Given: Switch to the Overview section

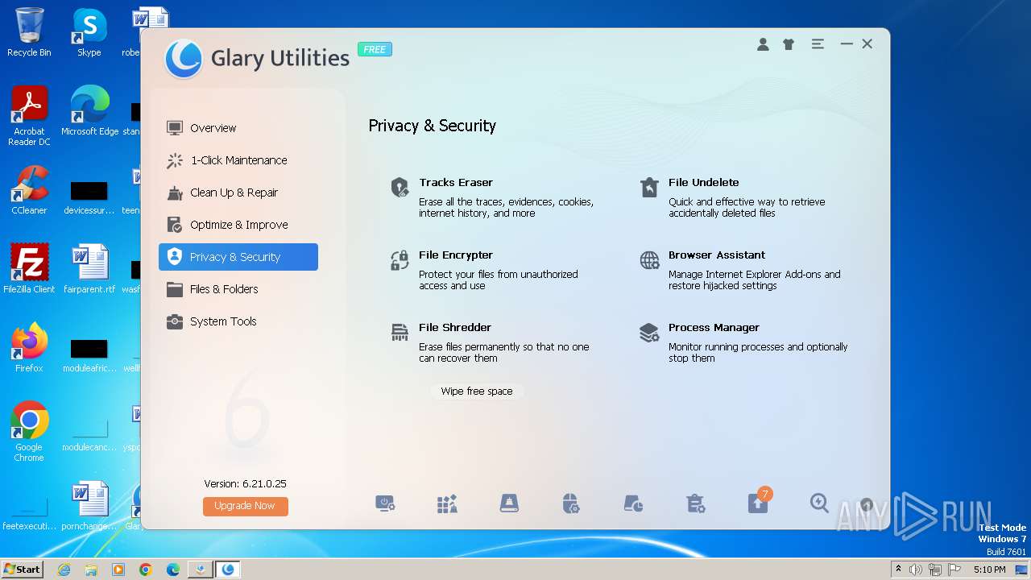Looking at the screenshot, I should tap(238, 128).
